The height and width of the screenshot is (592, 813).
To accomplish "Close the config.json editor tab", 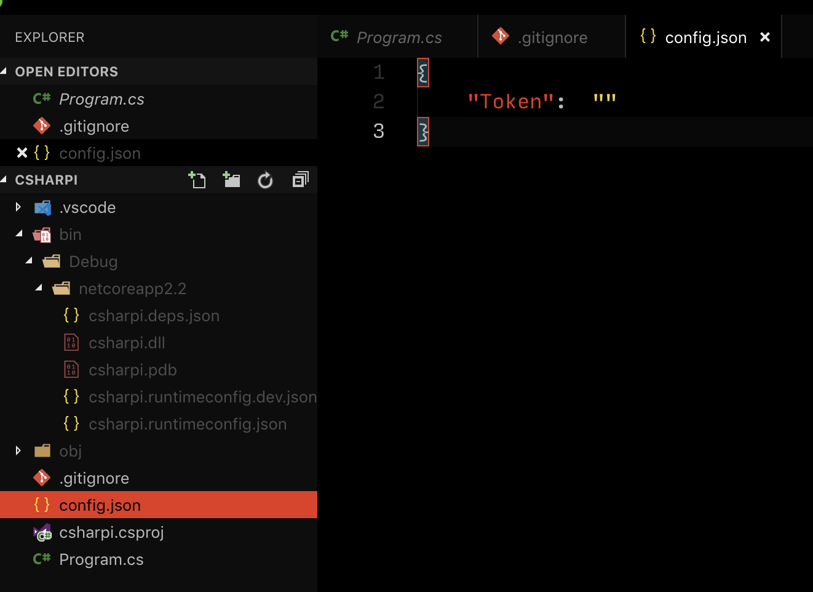I will click(765, 38).
